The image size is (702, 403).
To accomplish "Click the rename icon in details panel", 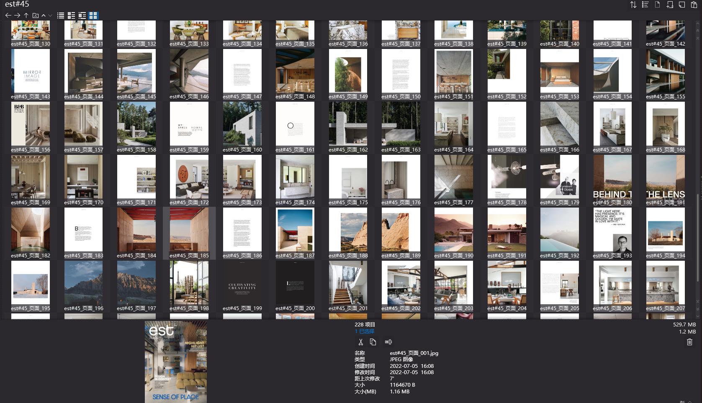I will [x=388, y=342].
